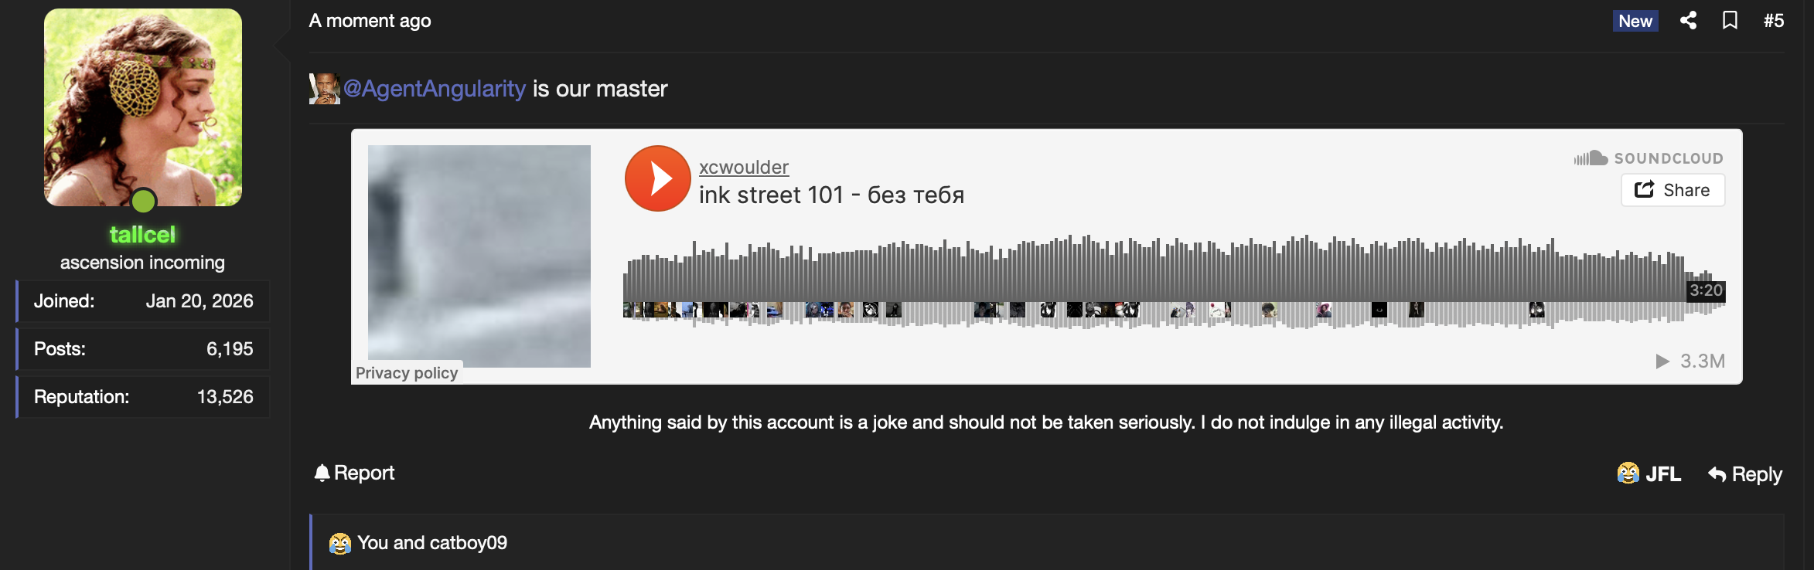
Task: Open track title ink street 101
Action: (x=831, y=195)
